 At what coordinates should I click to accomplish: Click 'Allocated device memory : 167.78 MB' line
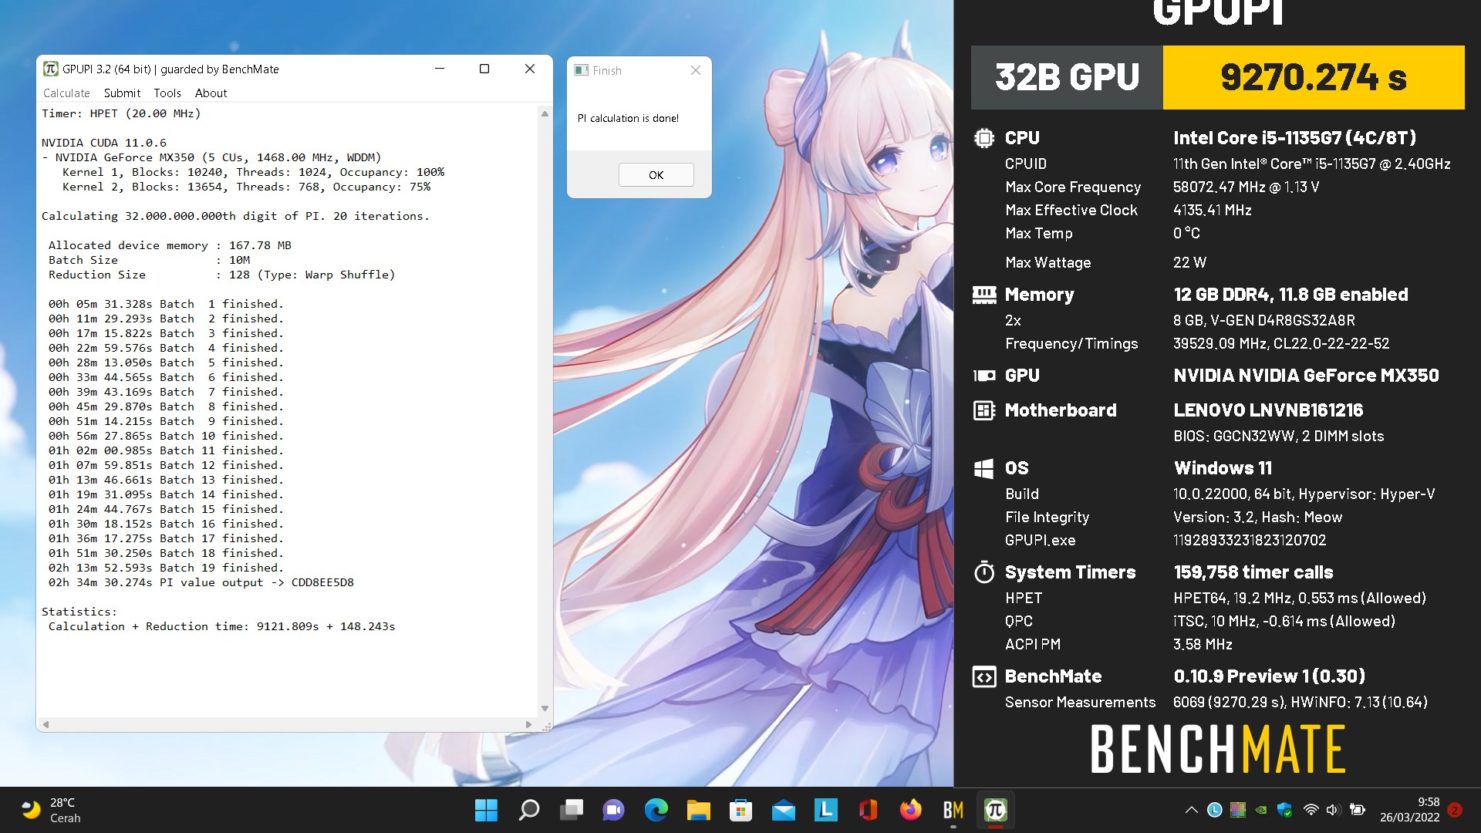(x=170, y=245)
